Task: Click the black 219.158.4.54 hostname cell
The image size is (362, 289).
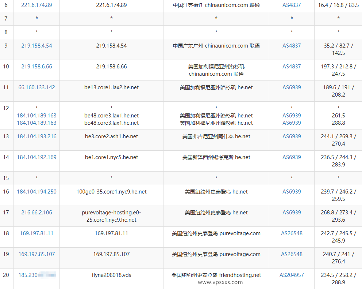Action: pos(112,46)
